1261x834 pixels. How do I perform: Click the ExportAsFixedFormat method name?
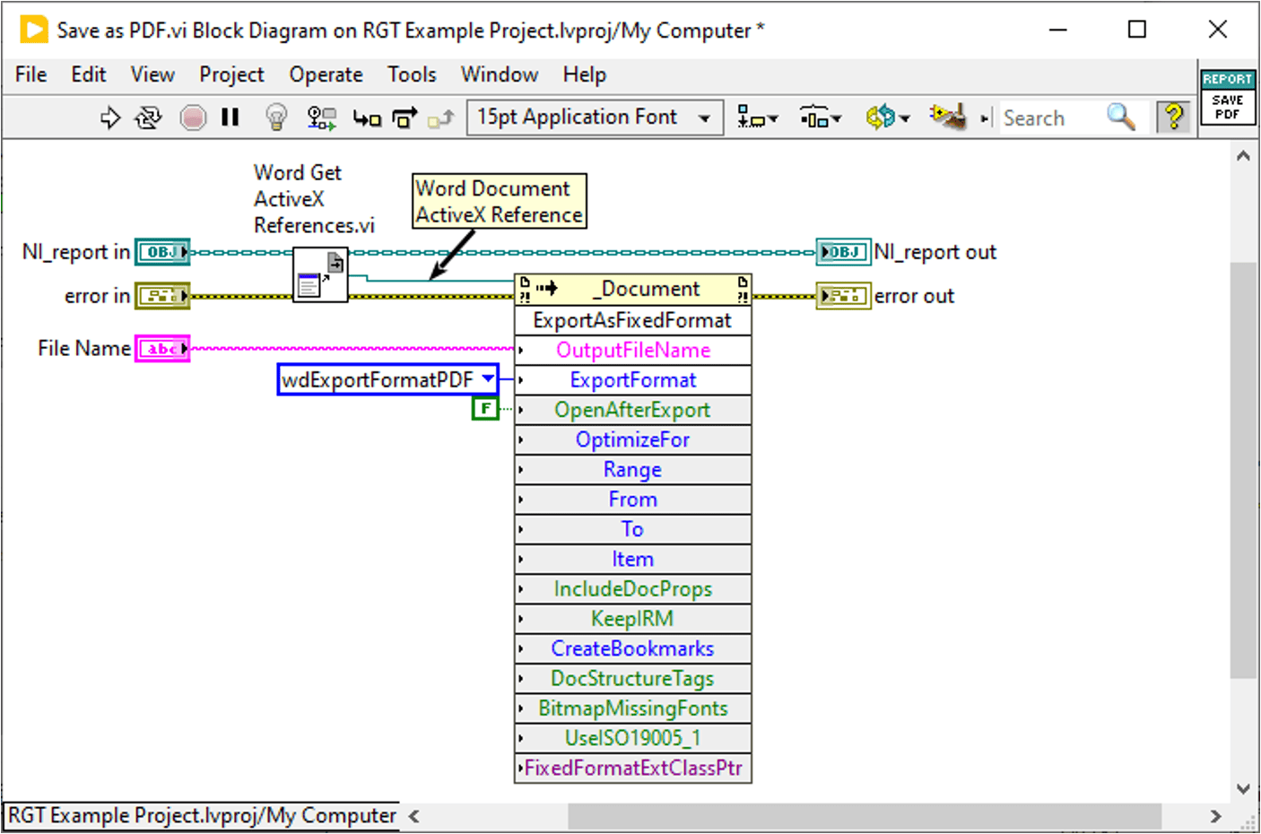click(632, 320)
